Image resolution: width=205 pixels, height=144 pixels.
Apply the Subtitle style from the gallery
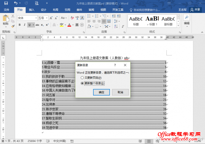click(168, 21)
